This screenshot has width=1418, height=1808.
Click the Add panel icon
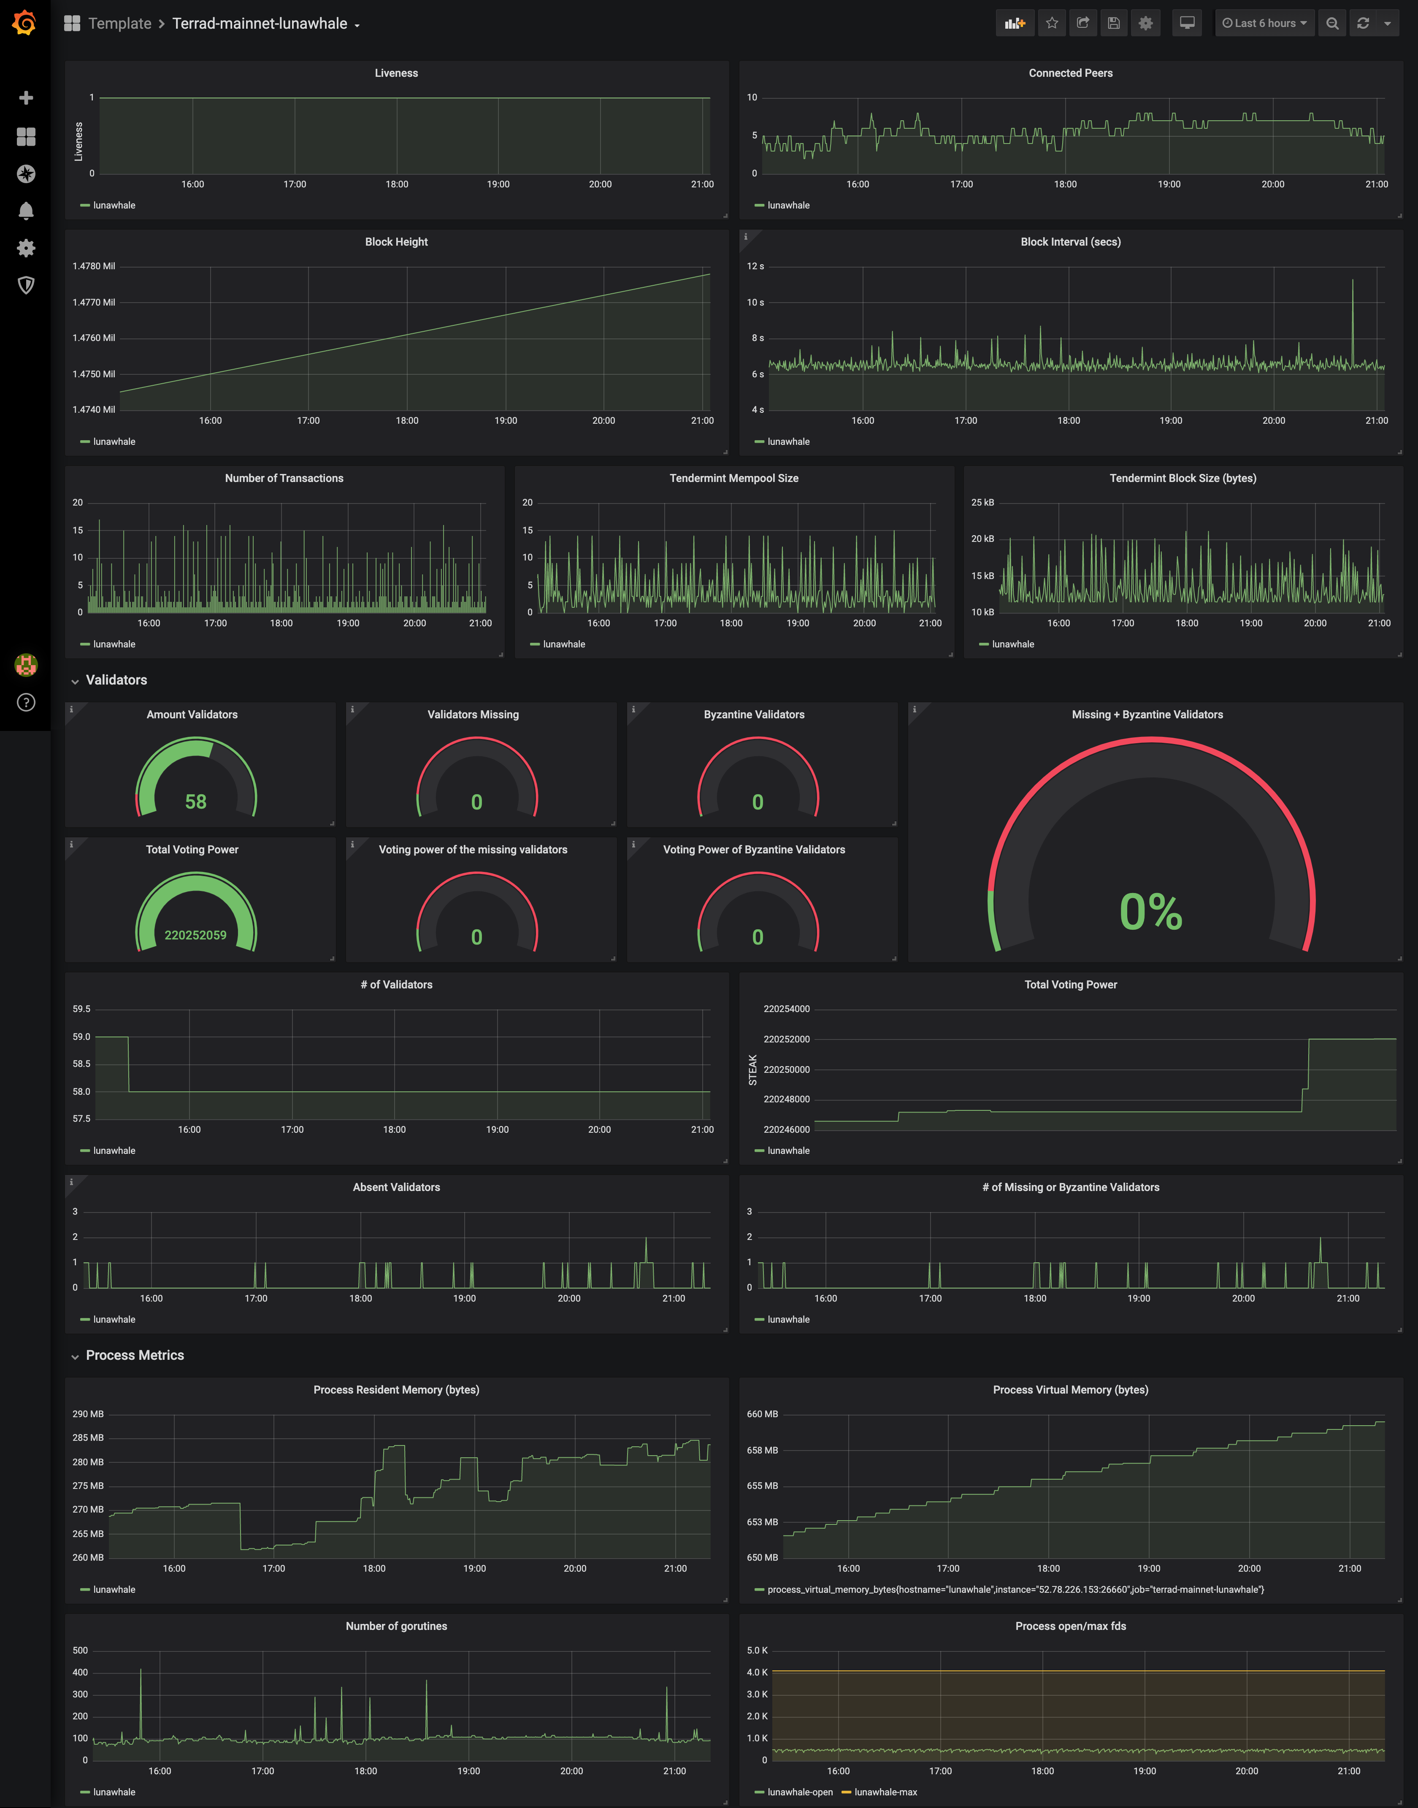[x=1015, y=23]
